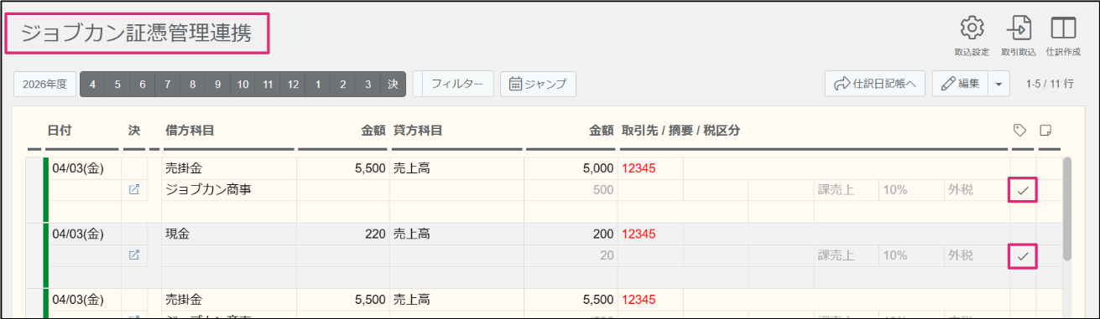Toggle the checkmark on the ジョブカン商事 row

point(1022,190)
